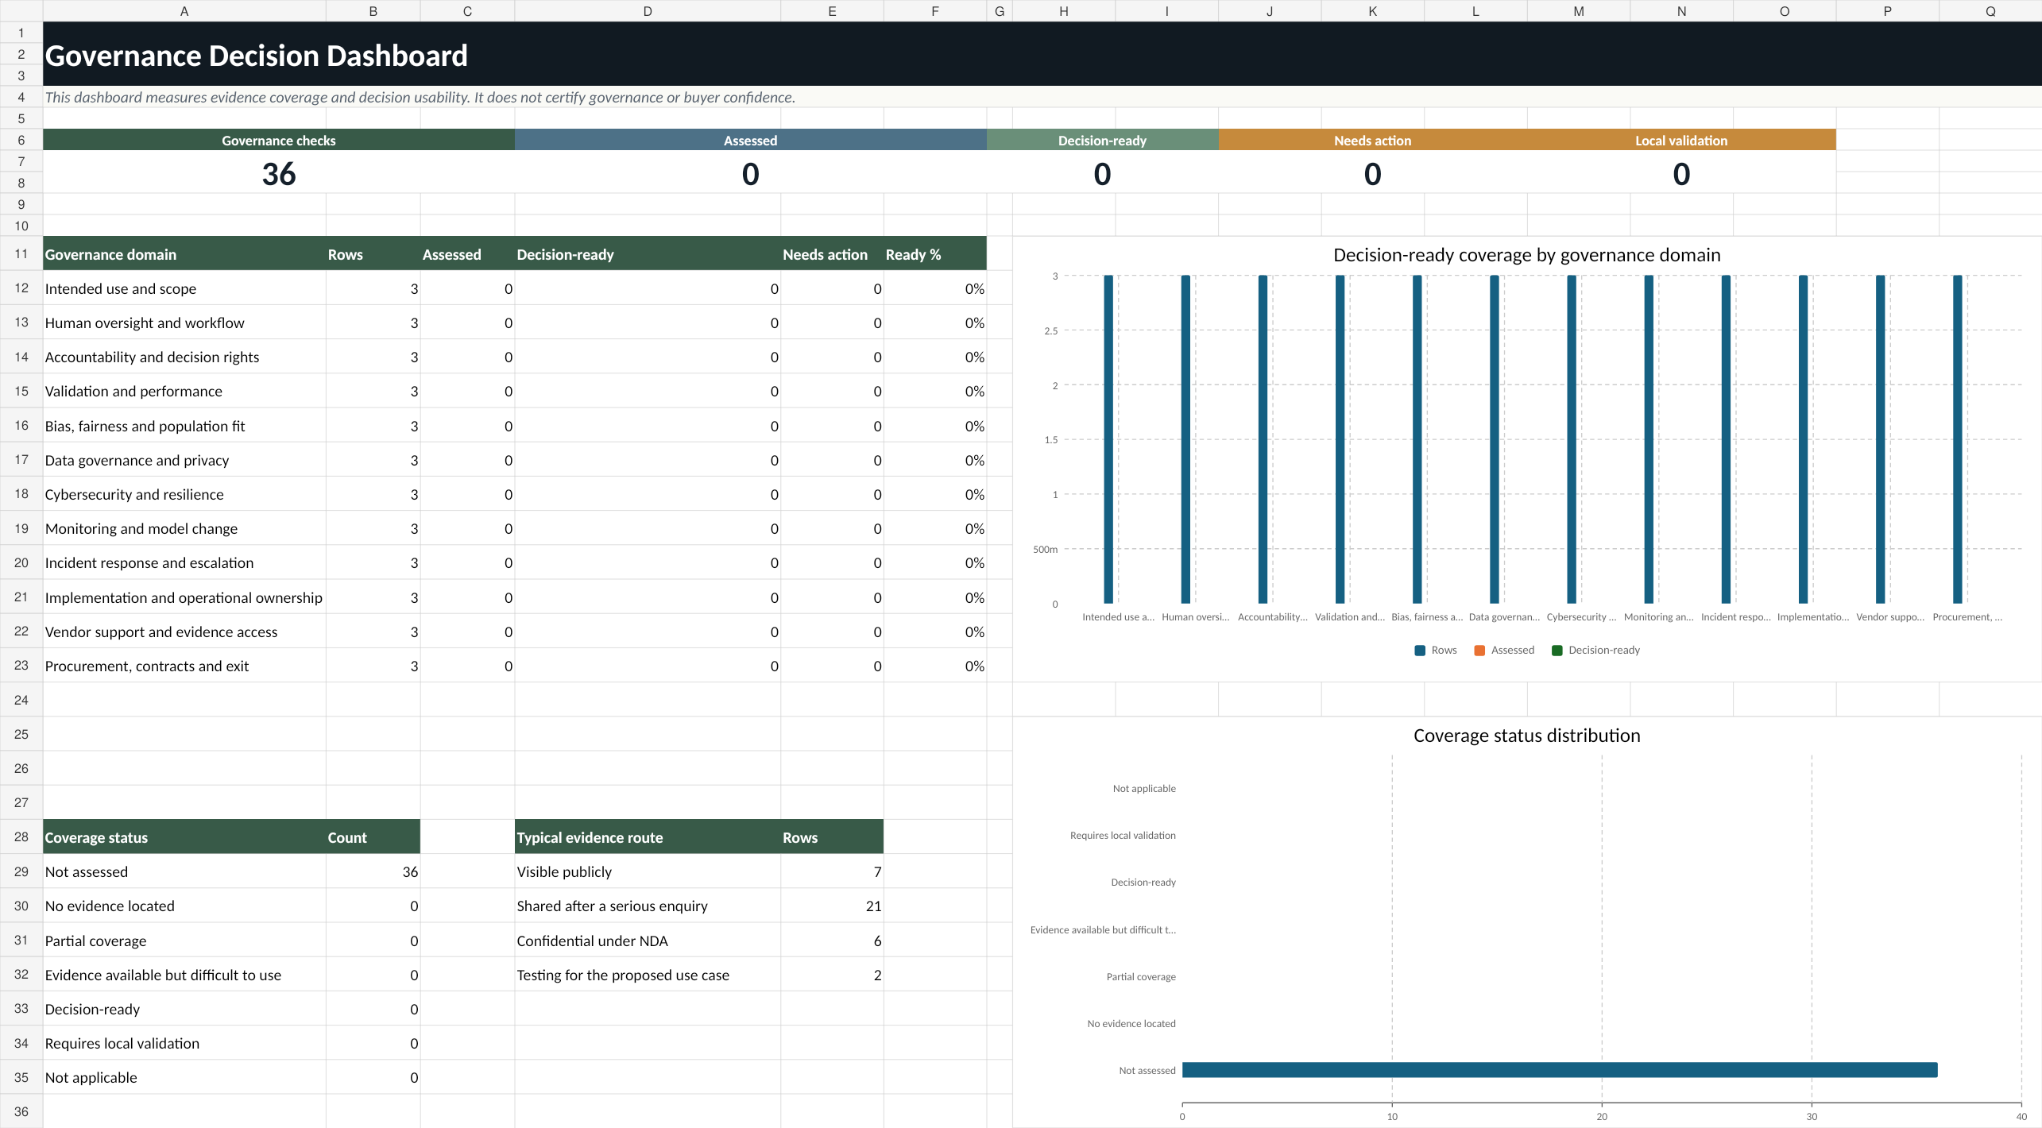Select Accountability and decision rights cell
The height and width of the screenshot is (1128, 2042).
184,357
